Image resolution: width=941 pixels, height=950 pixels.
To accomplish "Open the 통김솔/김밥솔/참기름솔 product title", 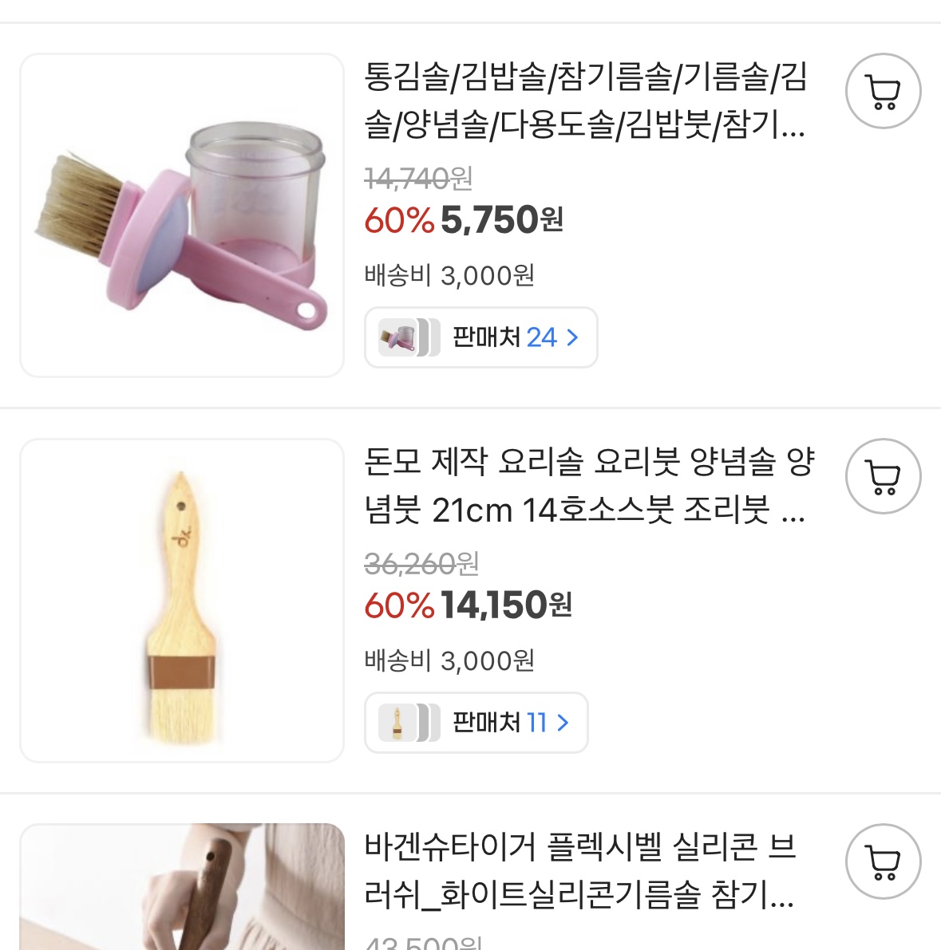I will 586,101.
